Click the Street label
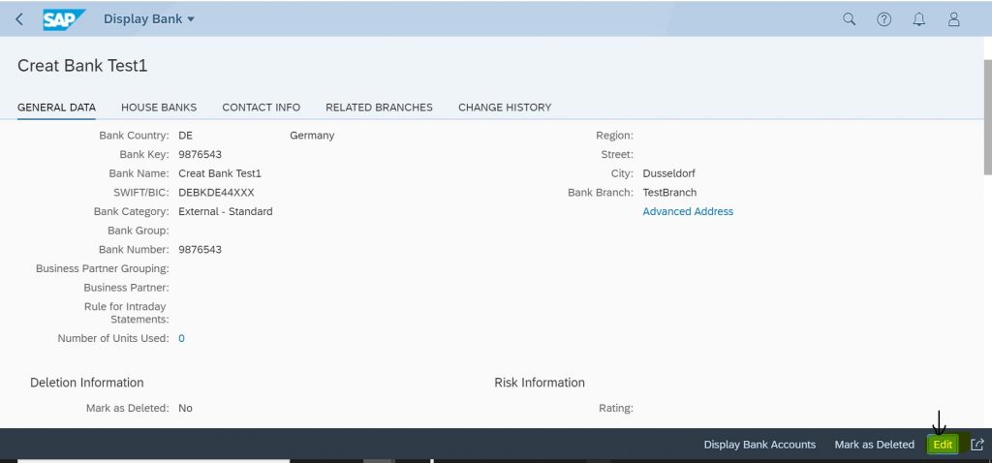Viewport: 992px width, 463px height. (617, 154)
